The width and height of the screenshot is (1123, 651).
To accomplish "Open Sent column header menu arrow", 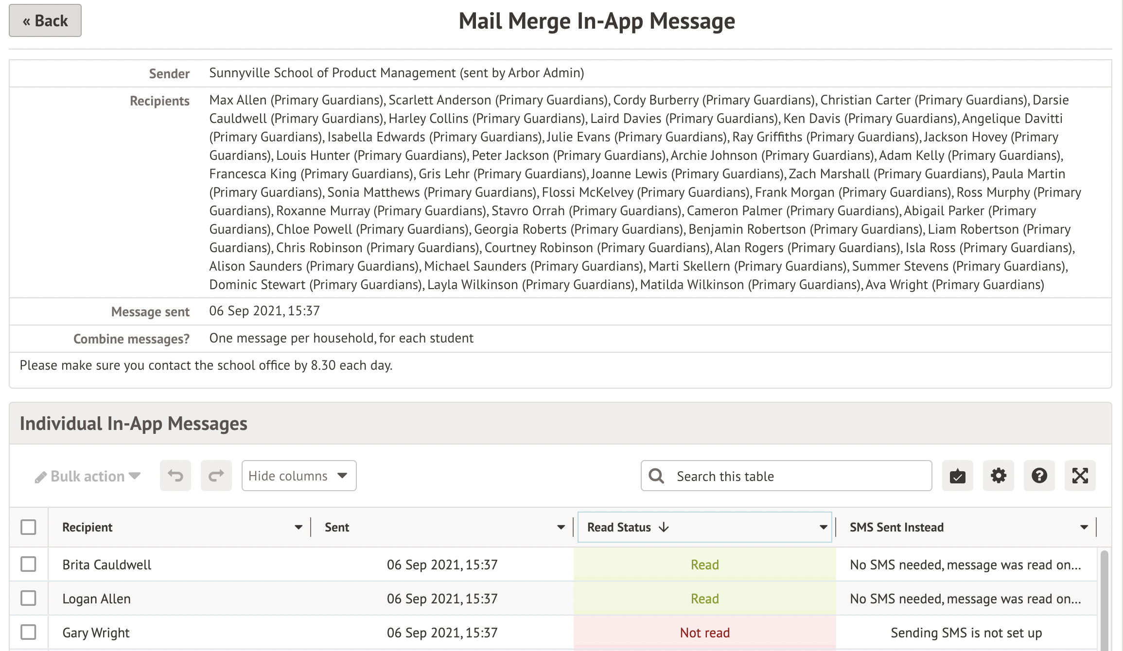I will pyautogui.click(x=561, y=527).
